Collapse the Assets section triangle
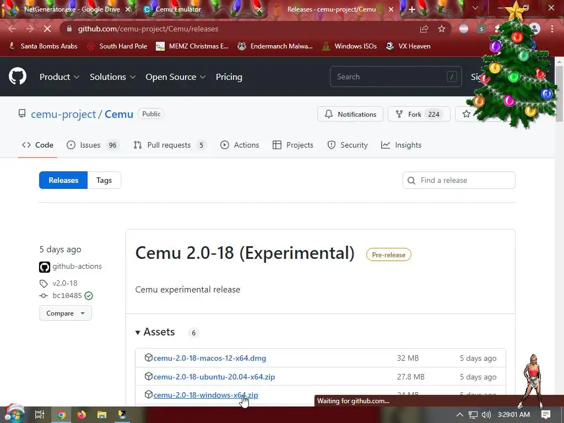 (x=137, y=333)
